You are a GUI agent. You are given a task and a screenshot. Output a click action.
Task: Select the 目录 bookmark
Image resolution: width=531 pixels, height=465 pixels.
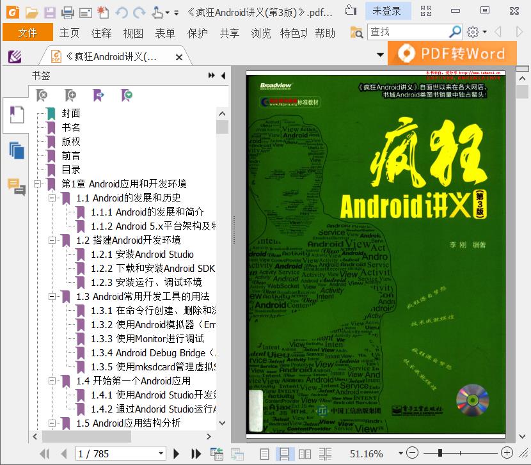[x=71, y=169]
